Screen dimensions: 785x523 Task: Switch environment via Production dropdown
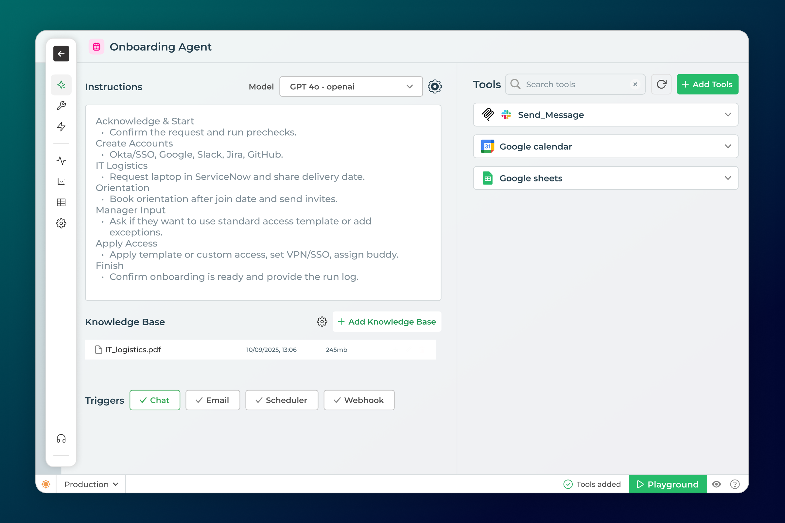click(x=91, y=484)
